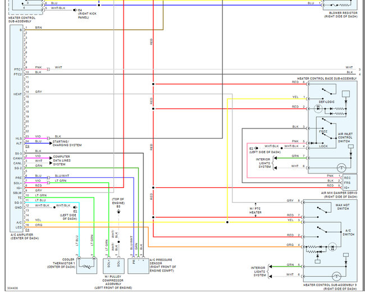This screenshot has height=294, width=365.
Task: Select the W/ PULLEY COMPRESSOR ASSEMBLY label
Action: [113, 282]
